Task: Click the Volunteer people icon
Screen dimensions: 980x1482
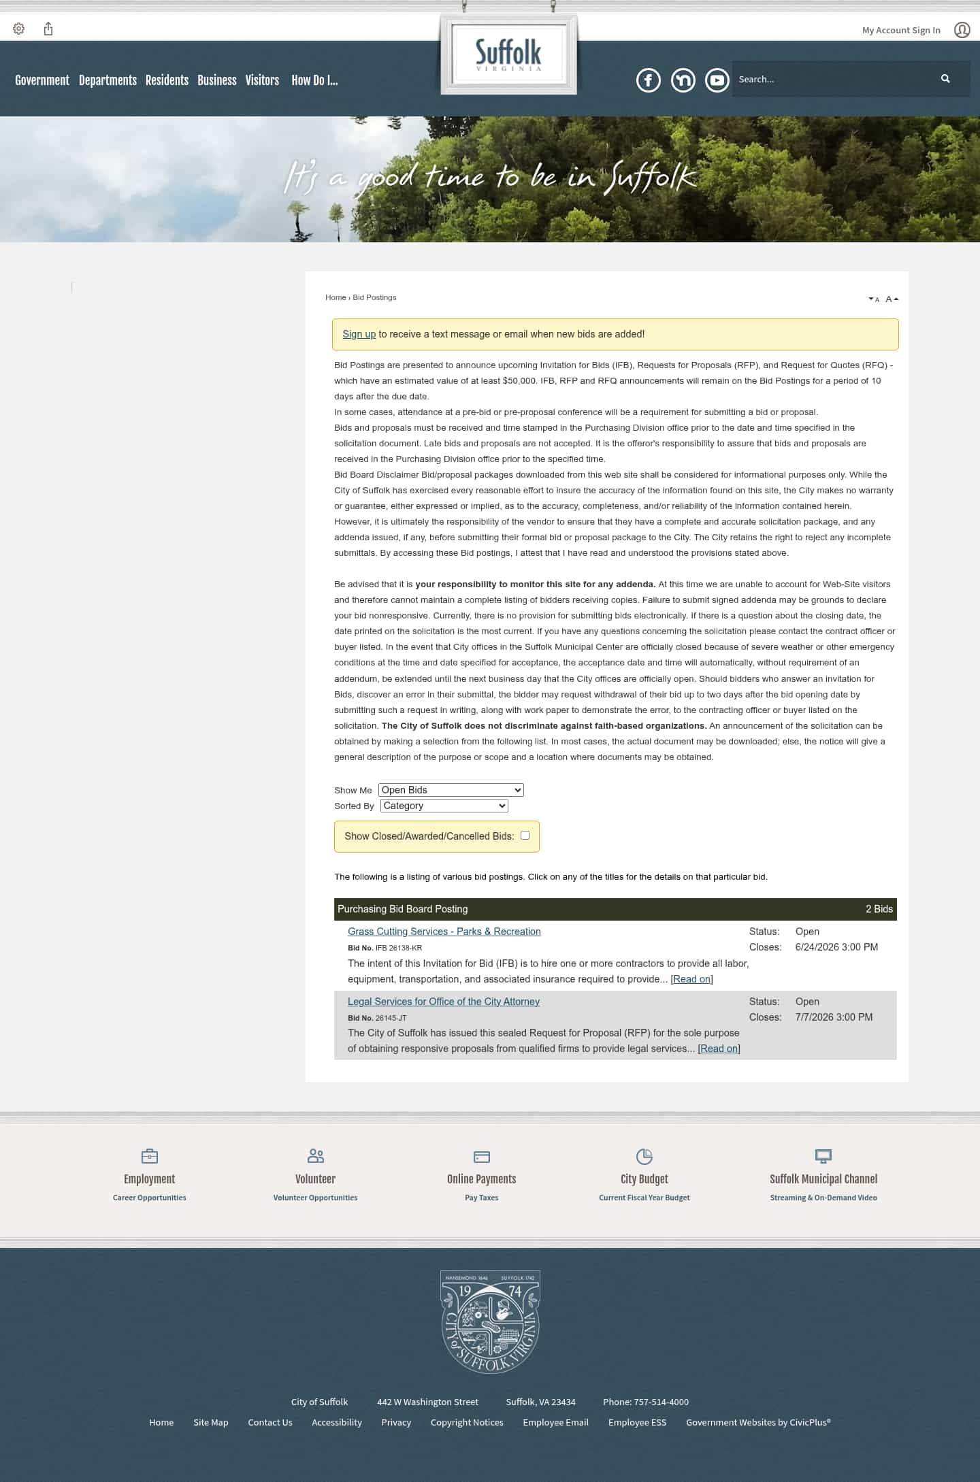Action: (x=316, y=1156)
